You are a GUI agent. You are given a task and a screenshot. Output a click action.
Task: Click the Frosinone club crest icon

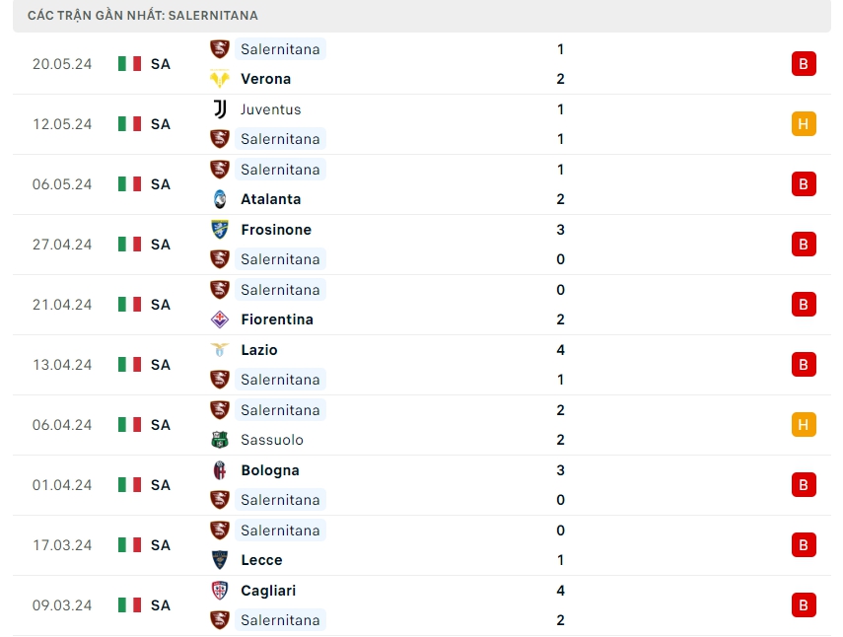[219, 230]
